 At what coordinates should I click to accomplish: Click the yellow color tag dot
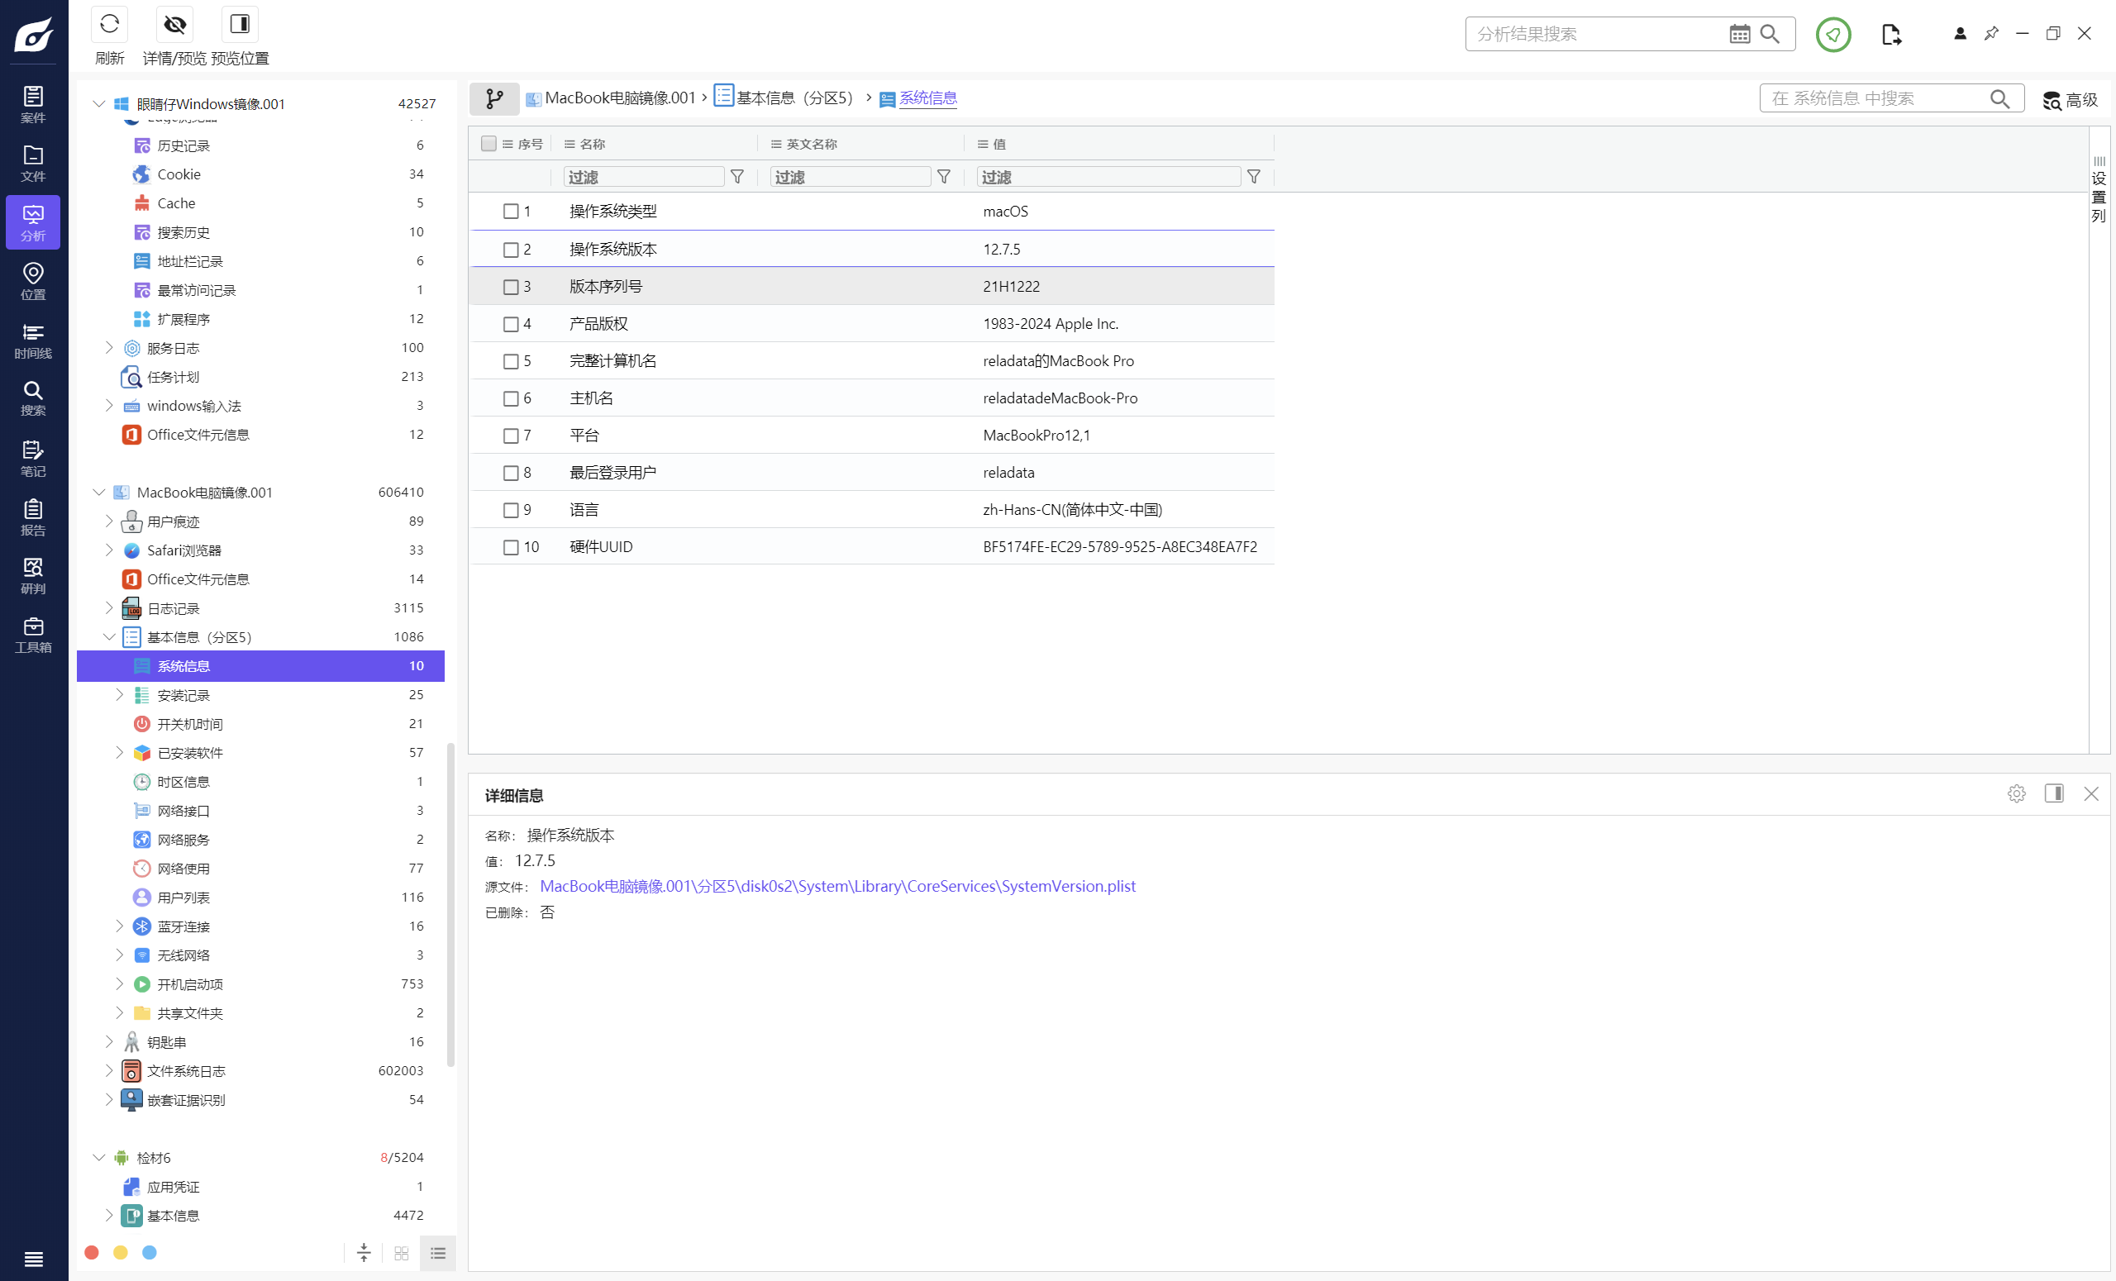click(x=121, y=1253)
